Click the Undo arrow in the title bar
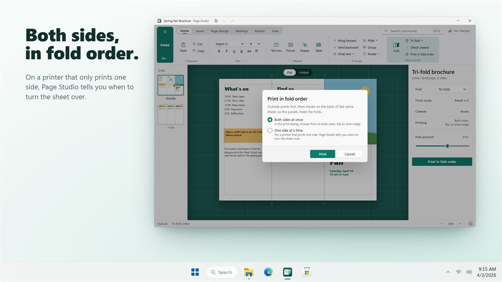 [x=224, y=21]
